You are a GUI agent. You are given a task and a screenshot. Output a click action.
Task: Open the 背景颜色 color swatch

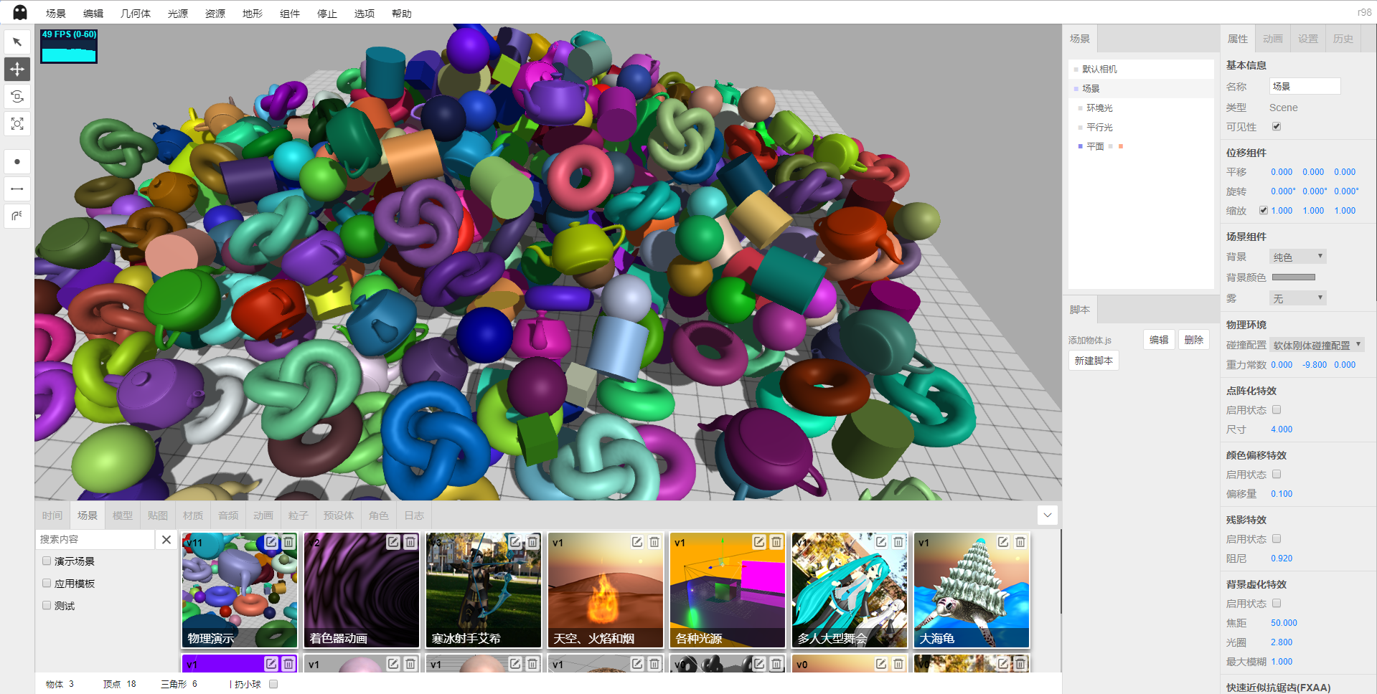[x=1293, y=277]
